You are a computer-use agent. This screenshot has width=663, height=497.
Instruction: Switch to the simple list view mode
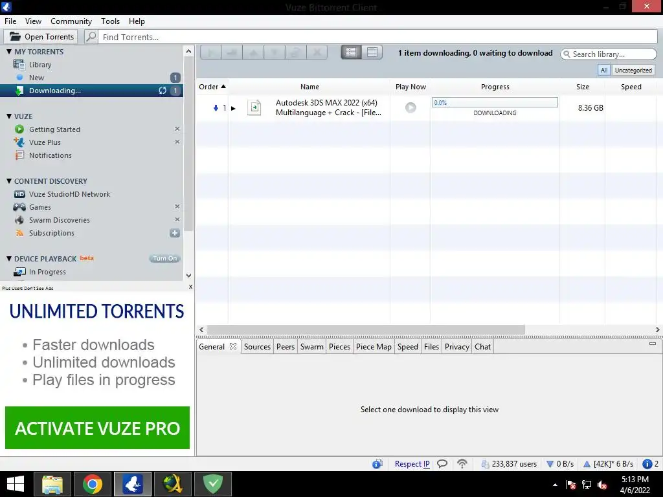tap(372, 52)
